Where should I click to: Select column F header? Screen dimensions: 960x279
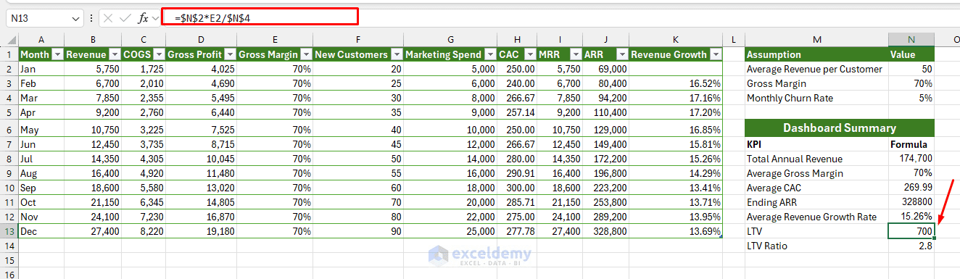pyautogui.click(x=358, y=39)
